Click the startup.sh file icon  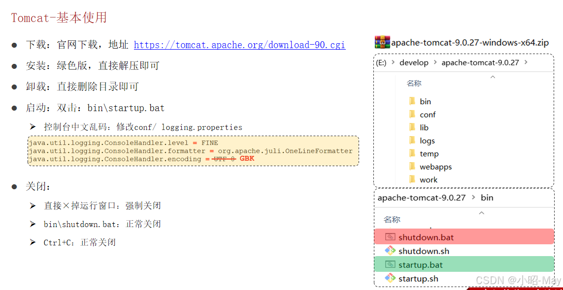390,278
